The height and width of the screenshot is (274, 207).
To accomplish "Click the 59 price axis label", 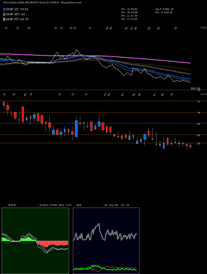I will coord(198,144).
